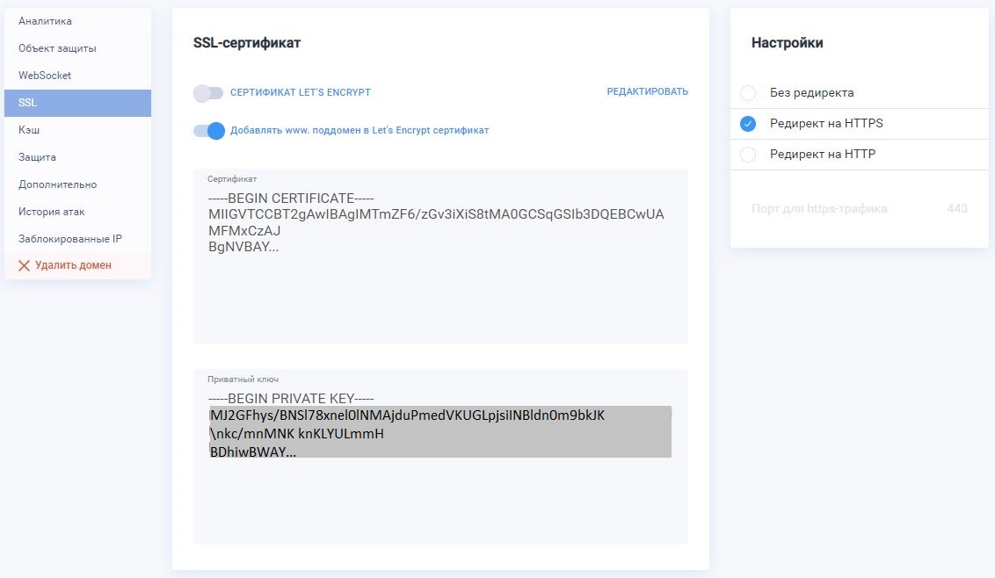View История атак page
The height and width of the screenshot is (578, 995).
click(51, 212)
